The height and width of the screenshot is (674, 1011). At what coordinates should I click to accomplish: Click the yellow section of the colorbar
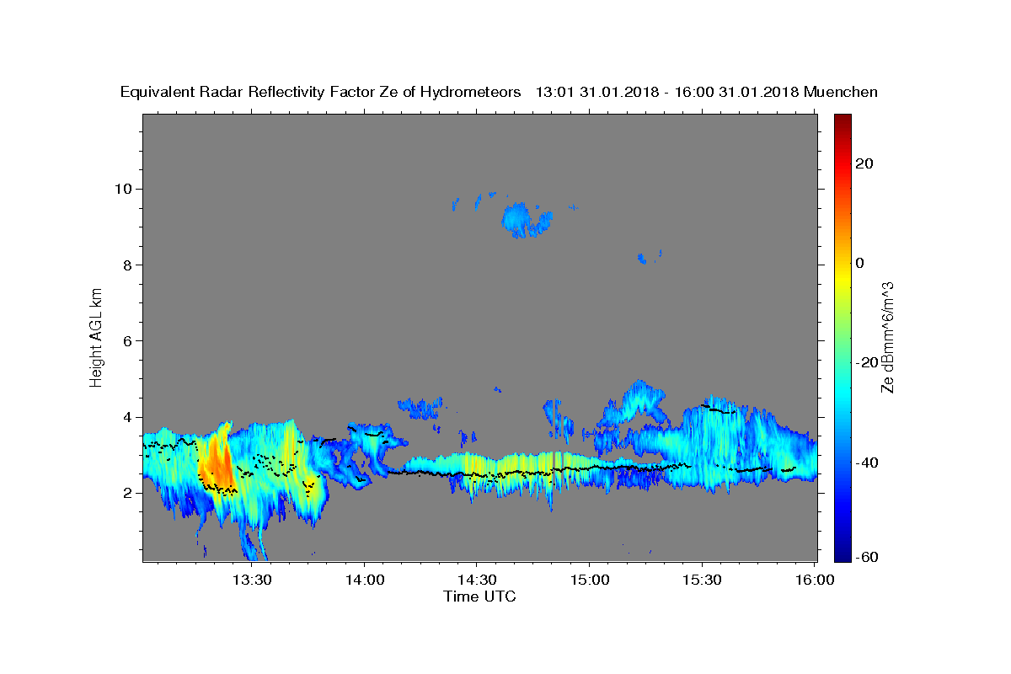(842, 278)
